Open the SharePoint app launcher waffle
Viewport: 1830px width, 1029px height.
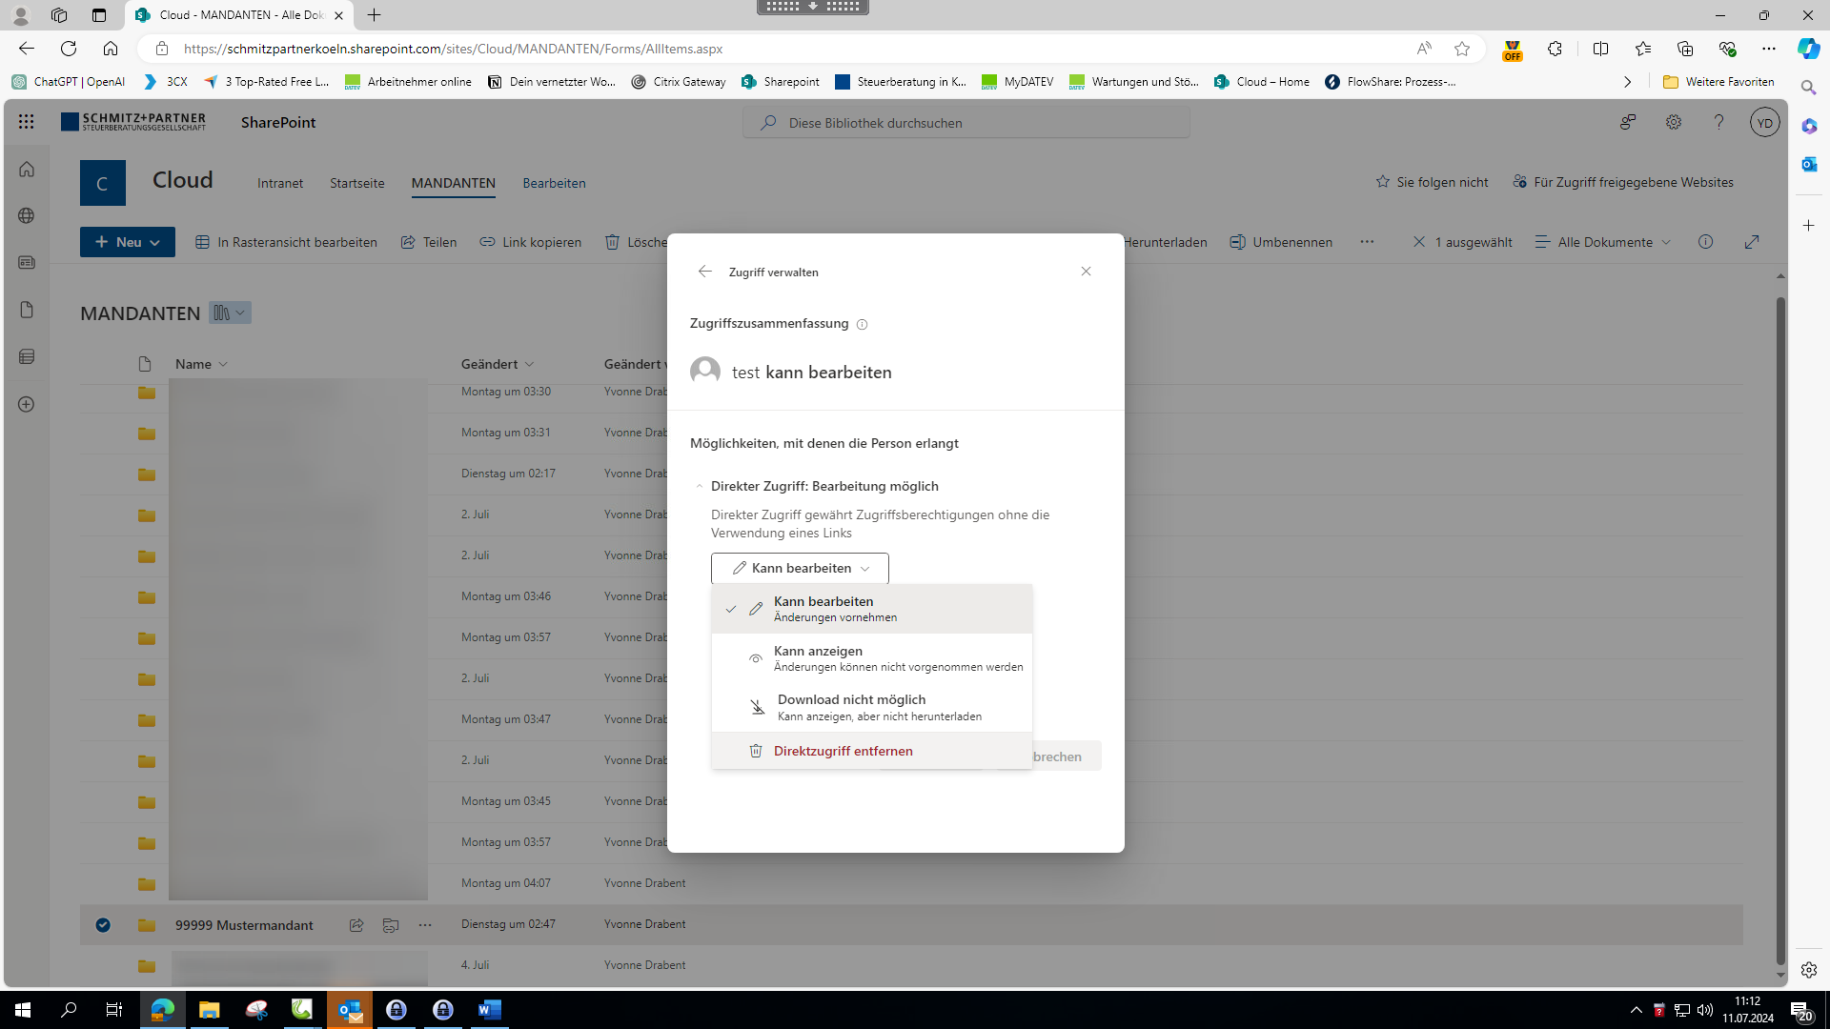(x=26, y=122)
